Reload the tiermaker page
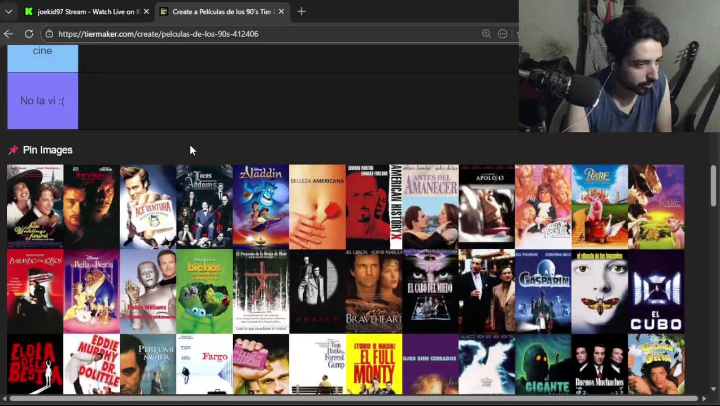 click(29, 34)
